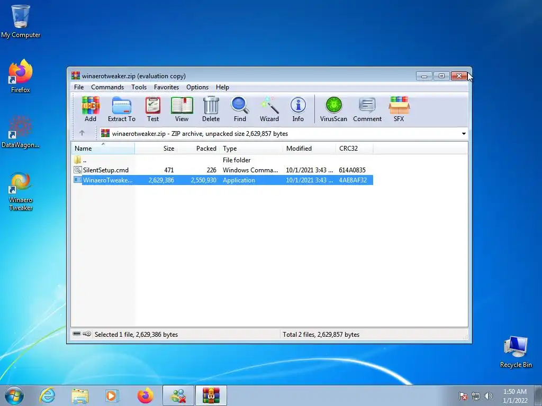This screenshot has height=406, width=542.
Task: Click 'Total 2 files' status text
Action: (321, 334)
